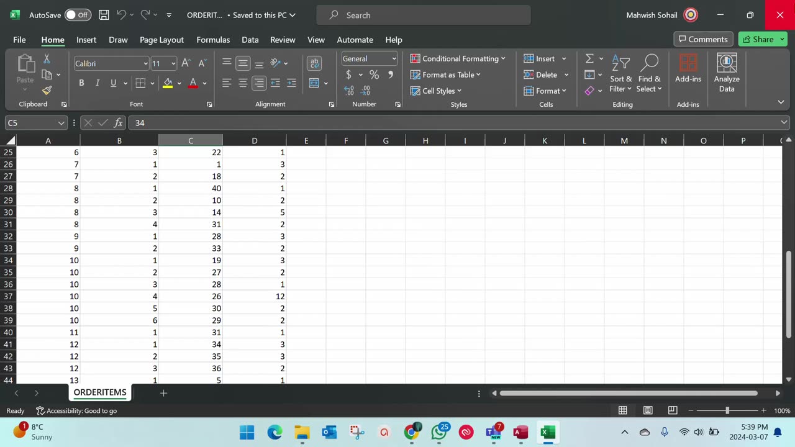
Task: Toggle Italic formatting
Action: tap(97, 83)
